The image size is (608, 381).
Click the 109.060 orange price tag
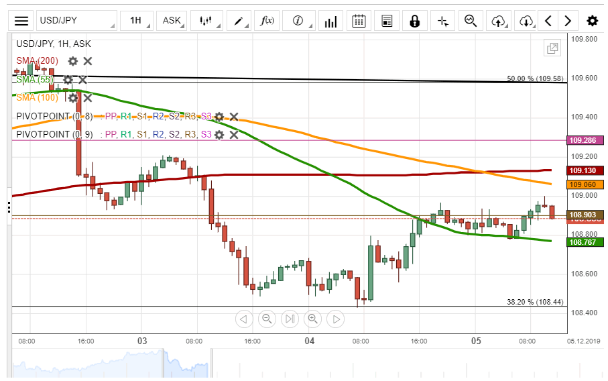point(585,184)
